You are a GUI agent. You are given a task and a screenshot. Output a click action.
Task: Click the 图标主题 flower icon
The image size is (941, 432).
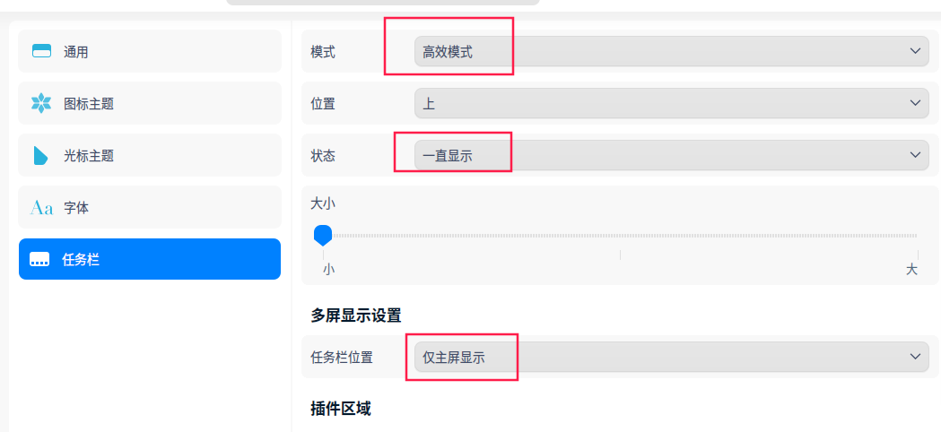[x=41, y=104]
